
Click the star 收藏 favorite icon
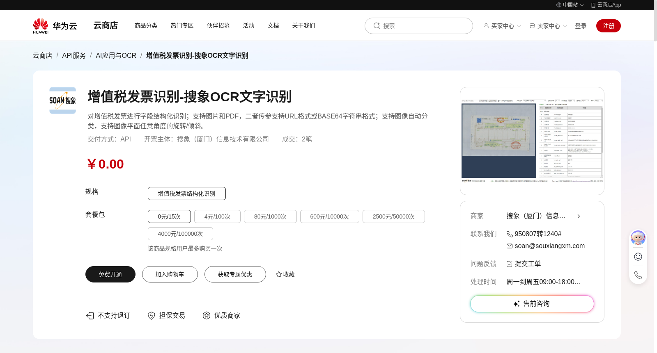point(279,274)
